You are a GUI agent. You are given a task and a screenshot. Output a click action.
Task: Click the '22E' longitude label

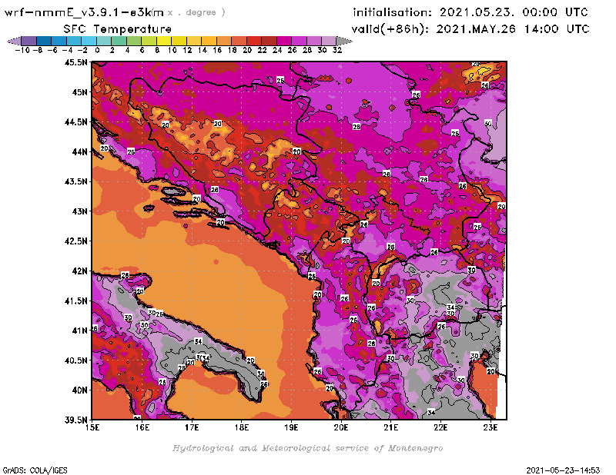[x=440, y=427]
